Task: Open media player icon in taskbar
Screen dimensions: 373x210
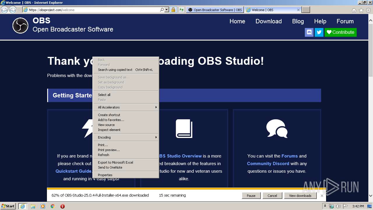Action: click(x=43, y=206)
